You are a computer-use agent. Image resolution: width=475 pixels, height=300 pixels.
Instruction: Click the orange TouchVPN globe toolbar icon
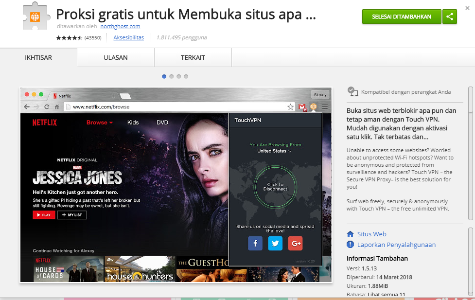pyautogui.click(x=313, y=106)
